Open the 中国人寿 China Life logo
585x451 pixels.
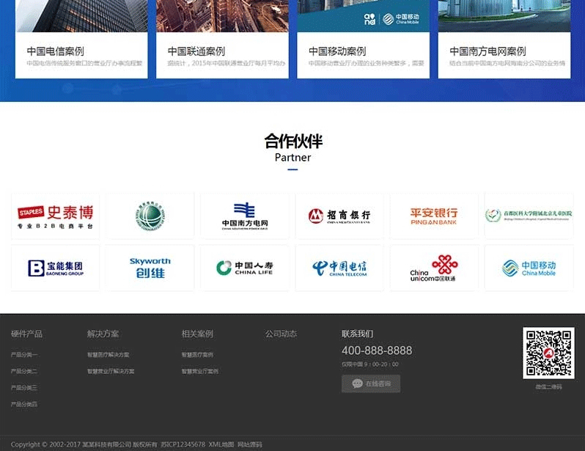[x=245, y=268]
